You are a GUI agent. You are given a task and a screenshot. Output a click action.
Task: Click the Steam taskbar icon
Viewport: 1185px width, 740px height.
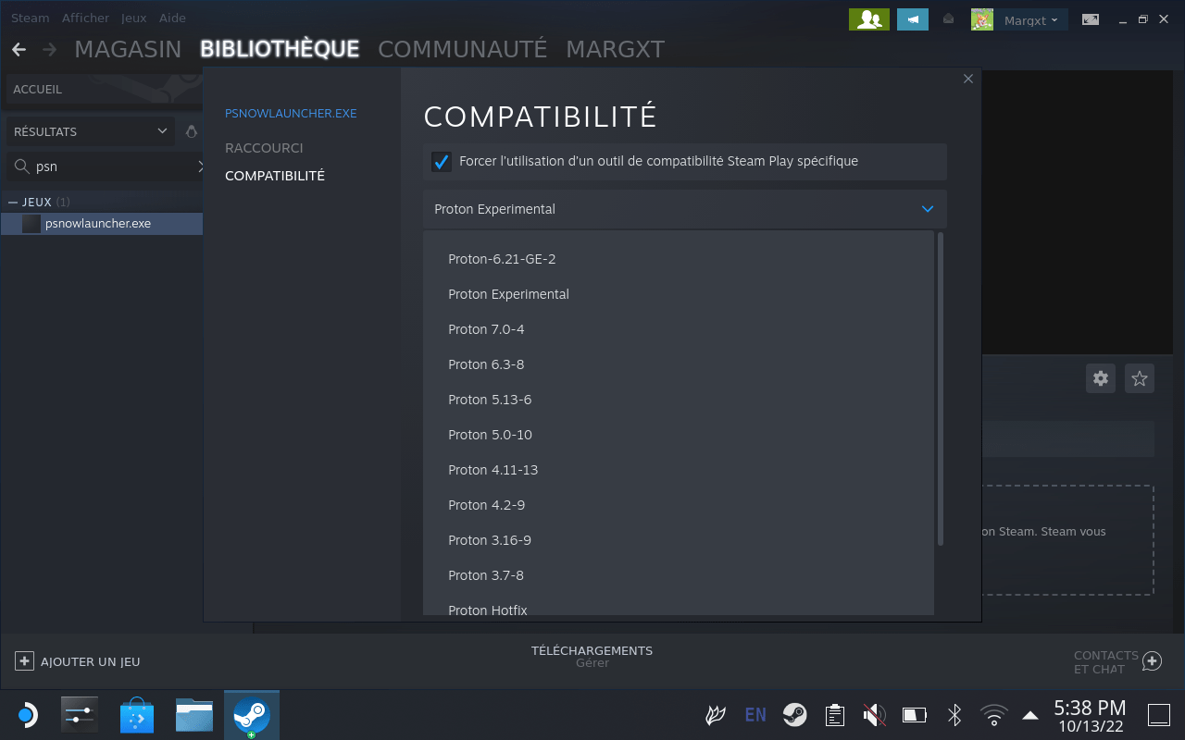[x=251, y=715]
